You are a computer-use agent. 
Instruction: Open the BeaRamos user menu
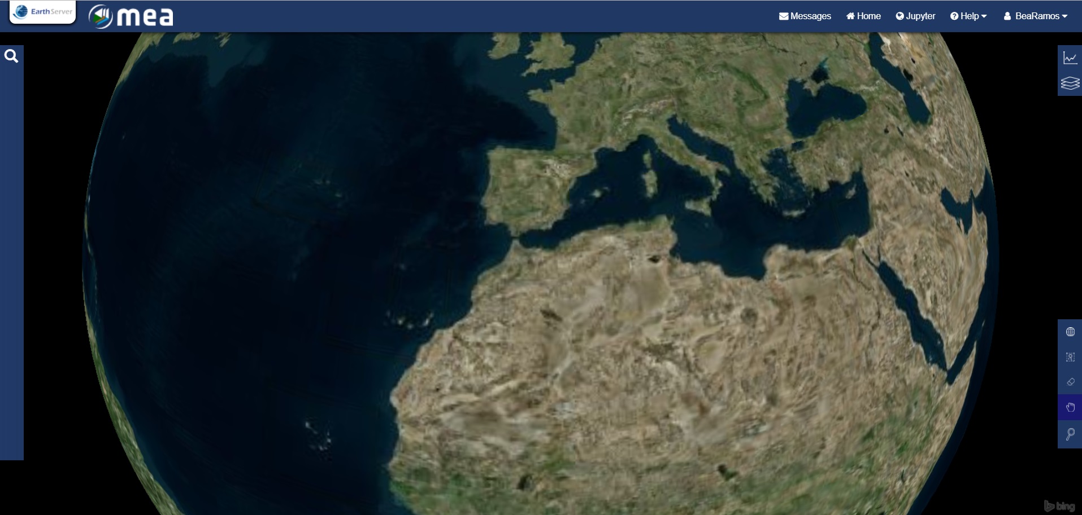pyautogui.click(x=1036, y=16)
